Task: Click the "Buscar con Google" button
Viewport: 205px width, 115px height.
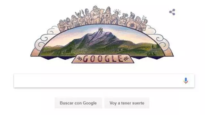Action: coord(78,103)
